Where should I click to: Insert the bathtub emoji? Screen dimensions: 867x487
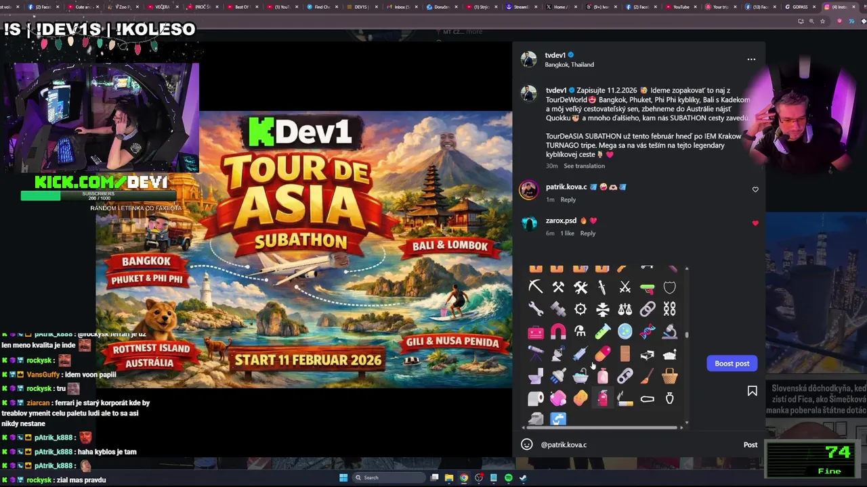580,376
